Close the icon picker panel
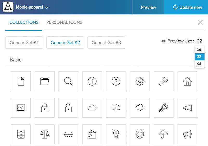 click(200, 22)
